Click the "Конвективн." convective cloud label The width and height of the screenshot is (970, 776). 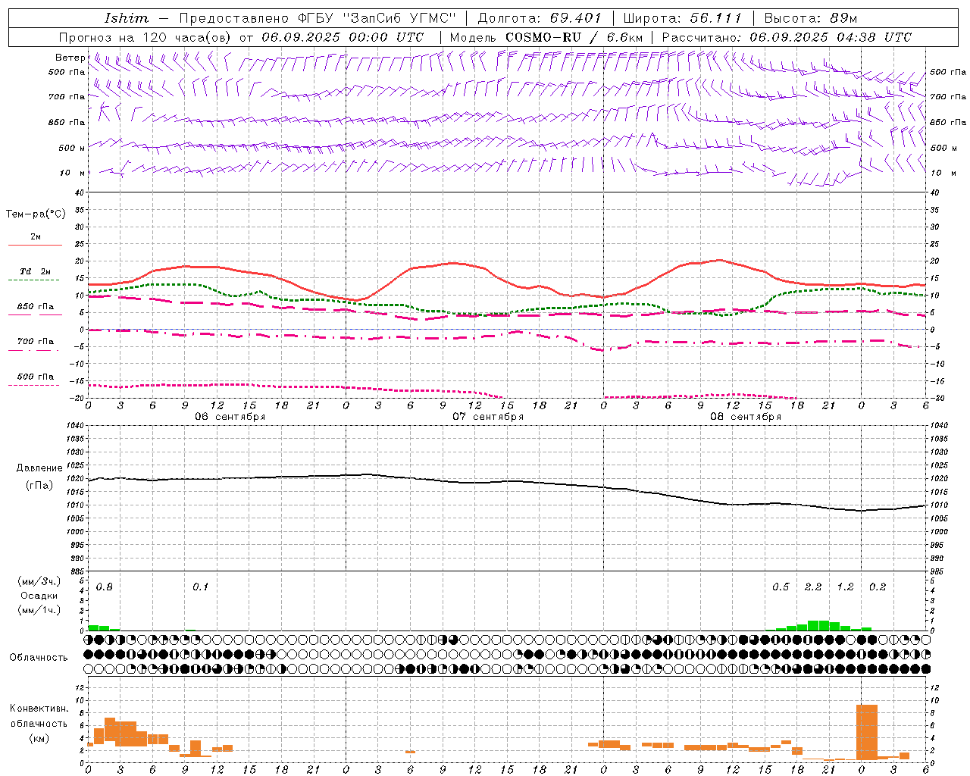[39, 709]
